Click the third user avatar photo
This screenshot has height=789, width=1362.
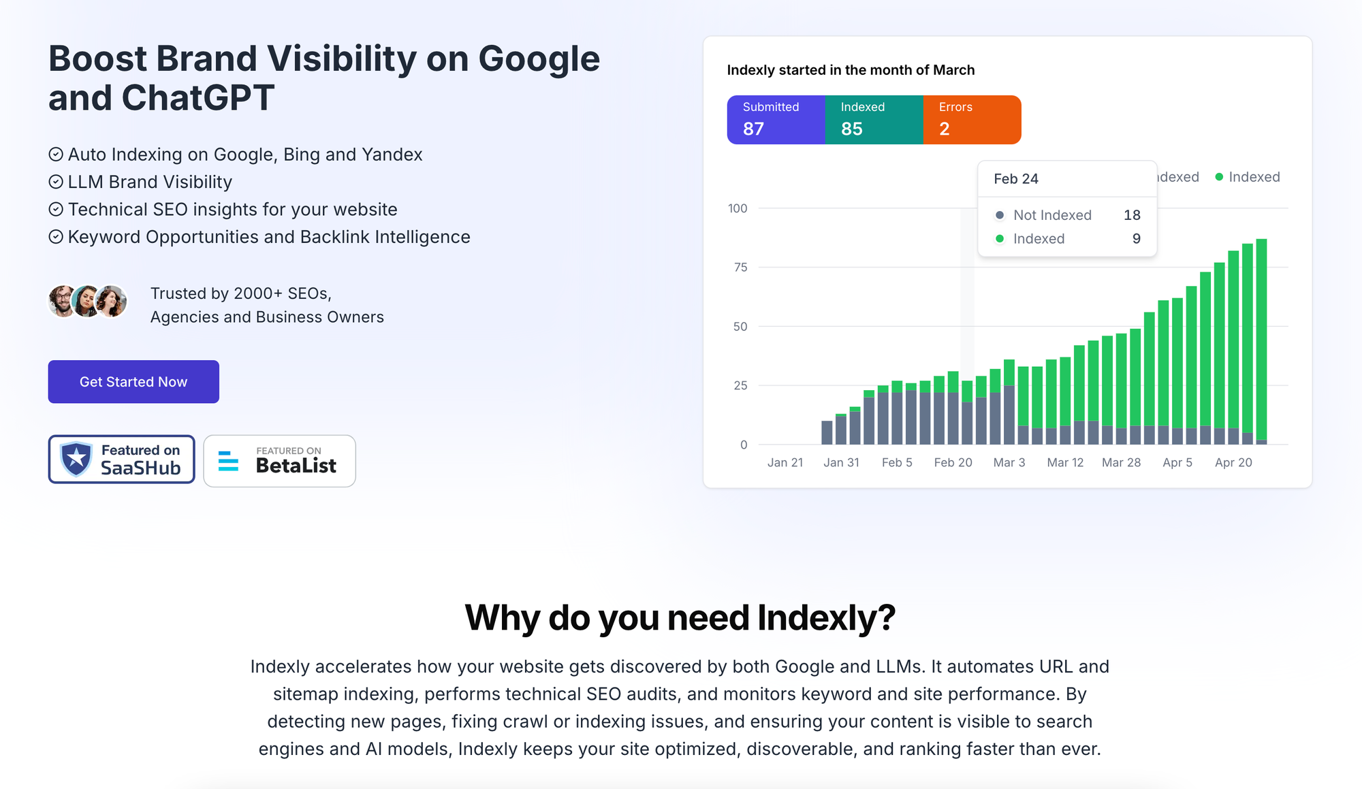[x=111, y=301]
